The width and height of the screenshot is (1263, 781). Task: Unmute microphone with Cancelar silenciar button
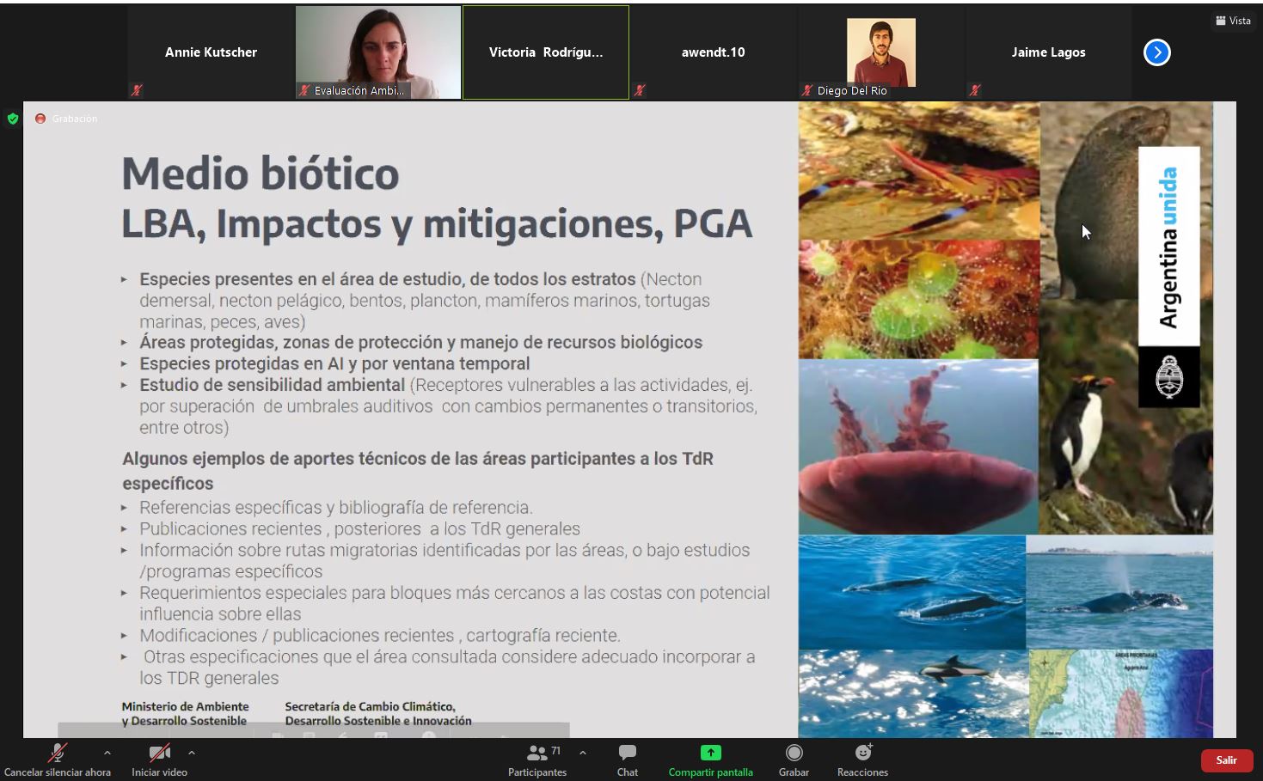click(x=57, y=759)
